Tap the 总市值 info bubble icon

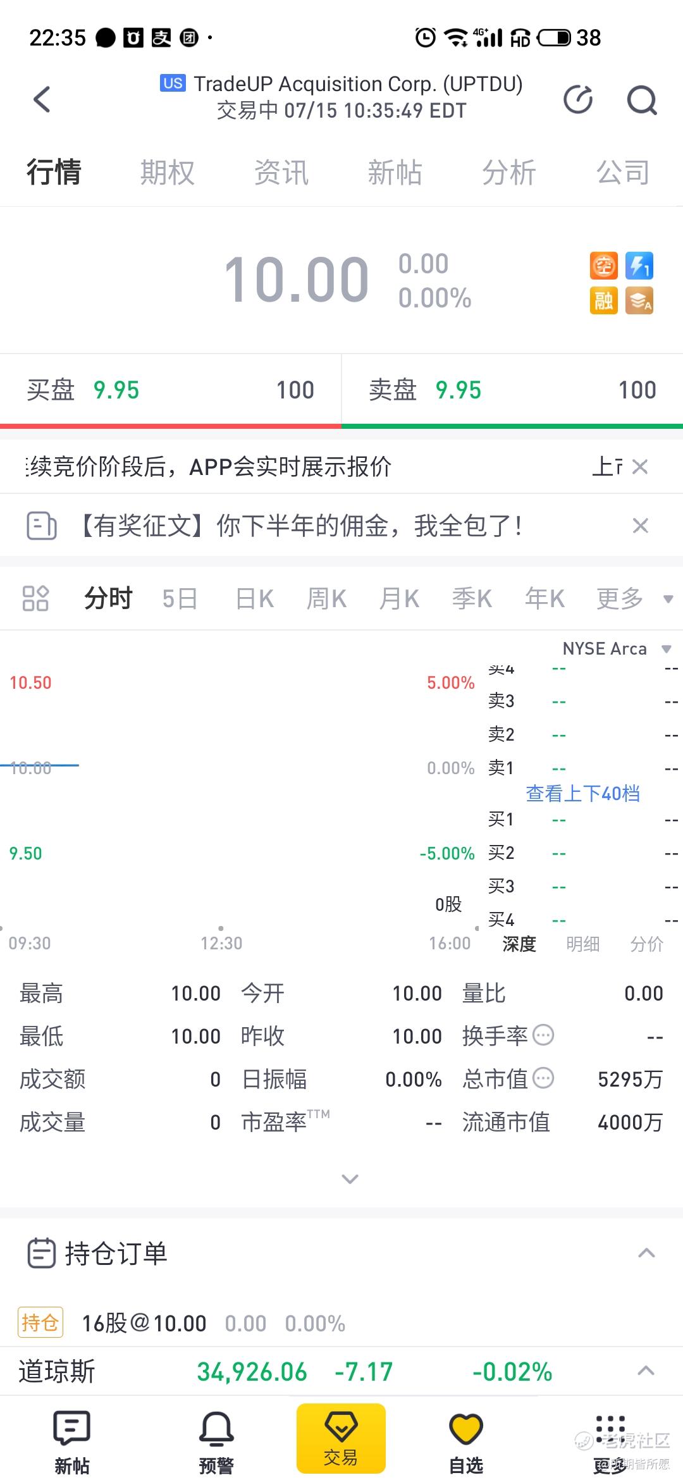(543, 1078)
